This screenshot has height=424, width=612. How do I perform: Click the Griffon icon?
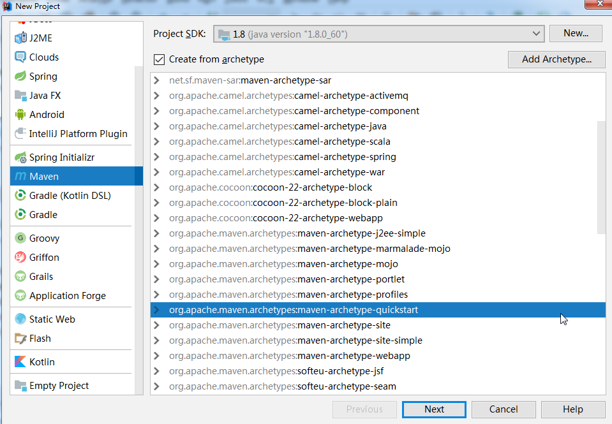(20, 257)
